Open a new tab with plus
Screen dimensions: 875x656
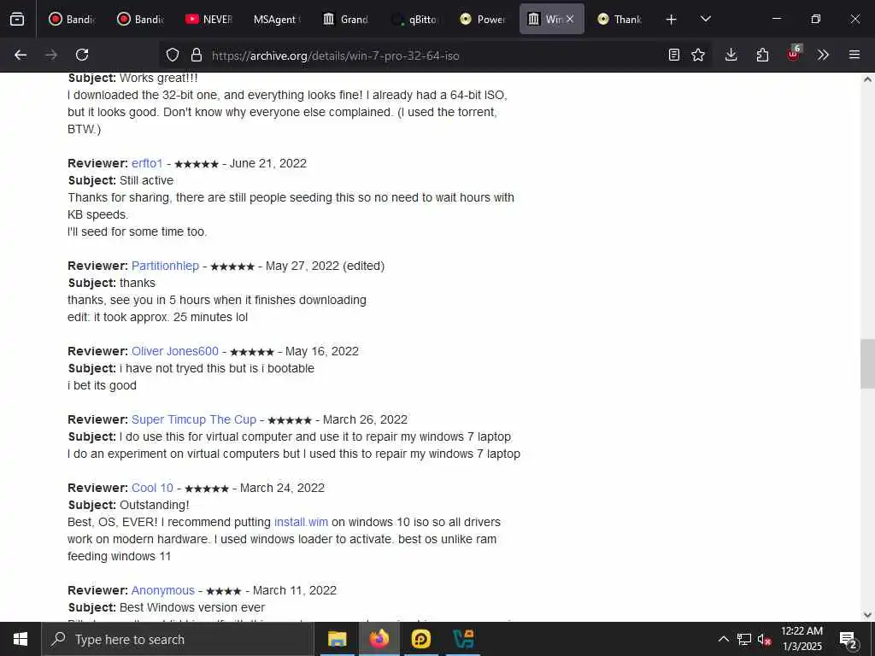[671, 20]
